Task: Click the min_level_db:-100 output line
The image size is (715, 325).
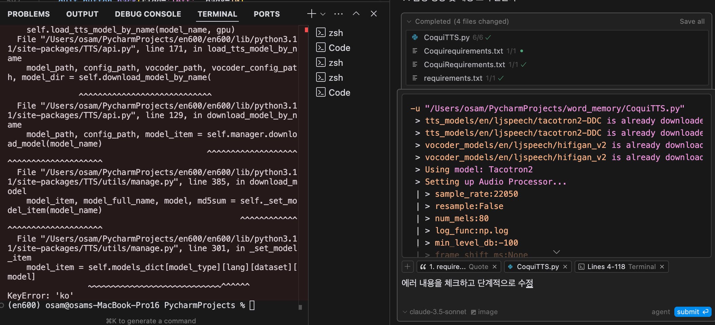Action: pos(476,243)
